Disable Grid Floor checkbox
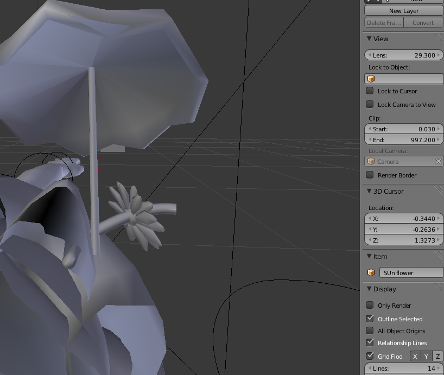The height and width of the screenshot is (375, 444). click(370, 356)
